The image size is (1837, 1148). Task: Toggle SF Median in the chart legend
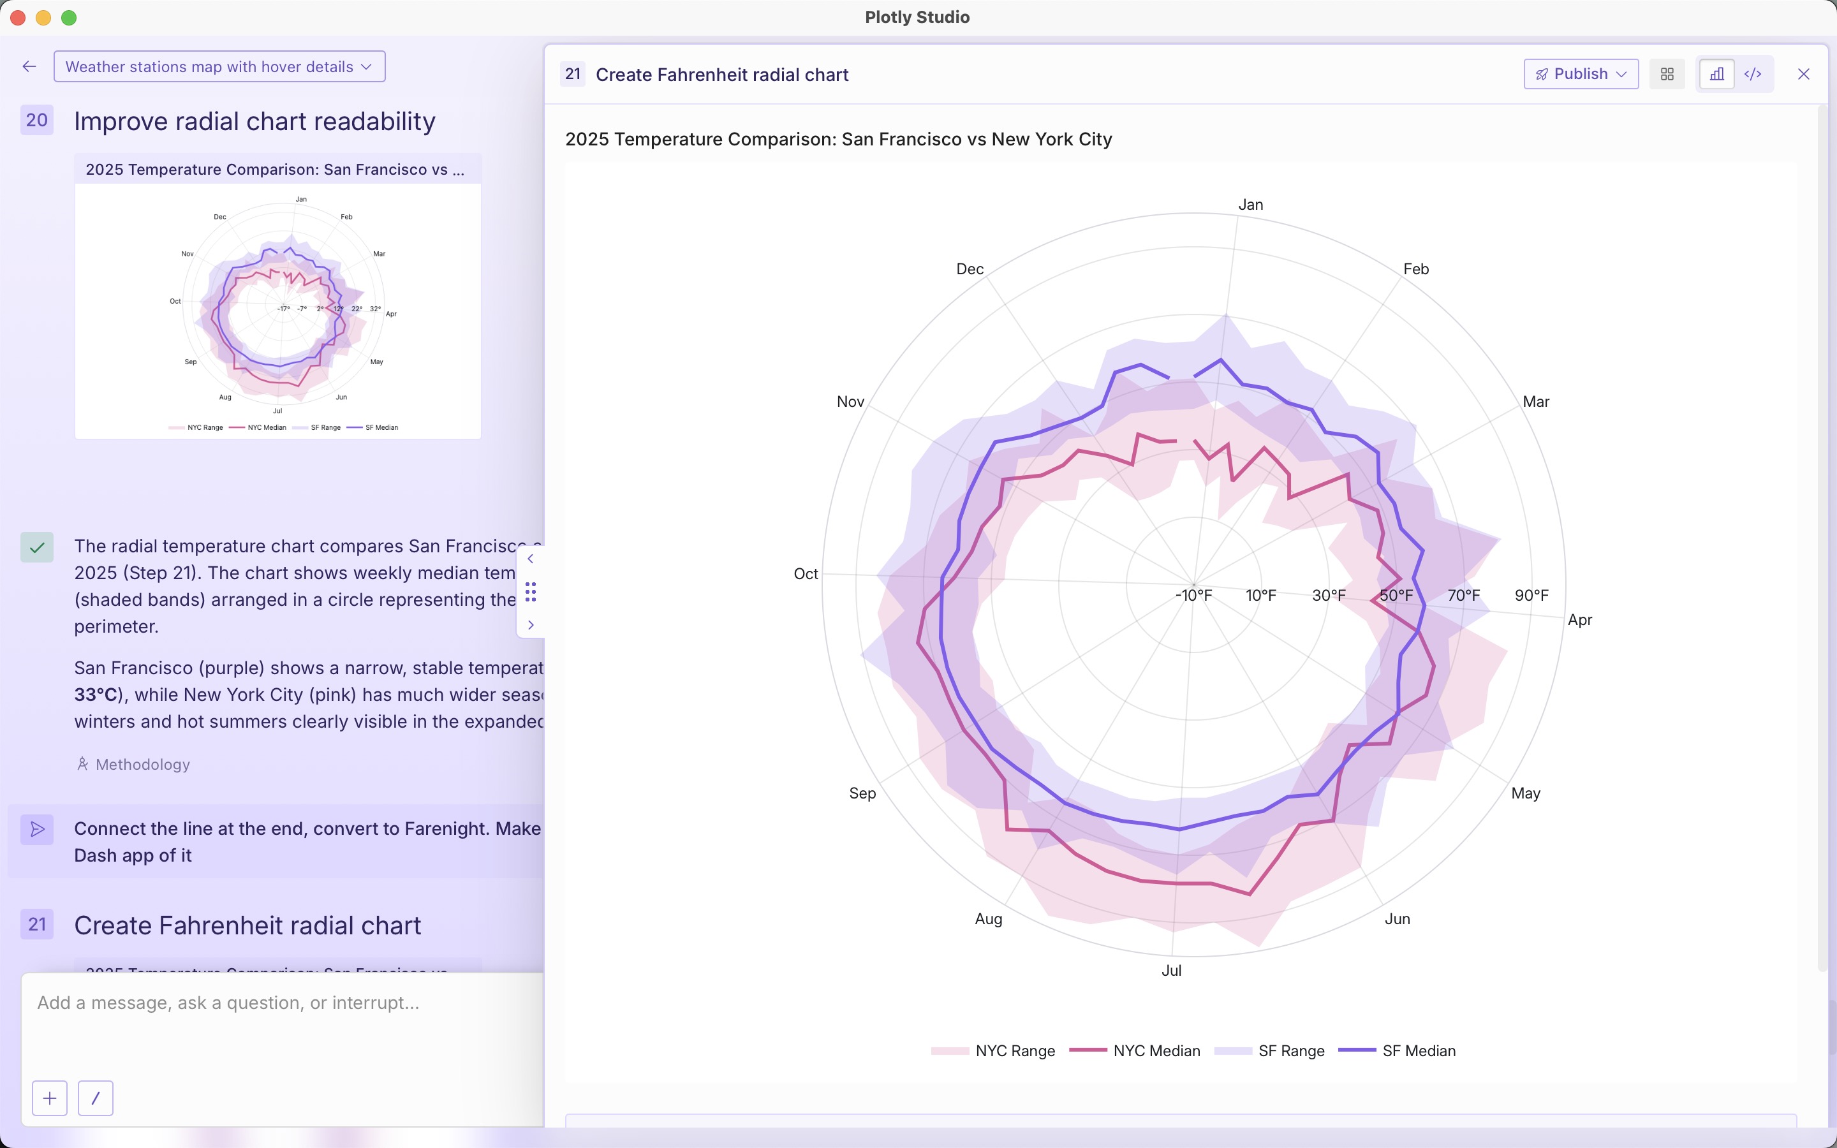(1397, 1051)
